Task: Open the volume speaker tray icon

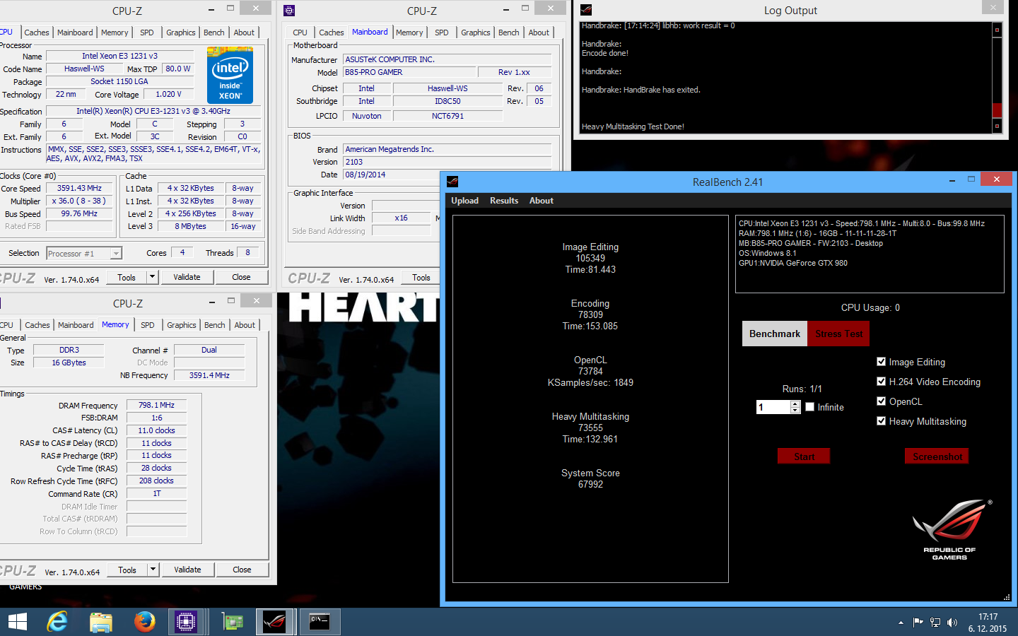Action: tap(952, 623)
